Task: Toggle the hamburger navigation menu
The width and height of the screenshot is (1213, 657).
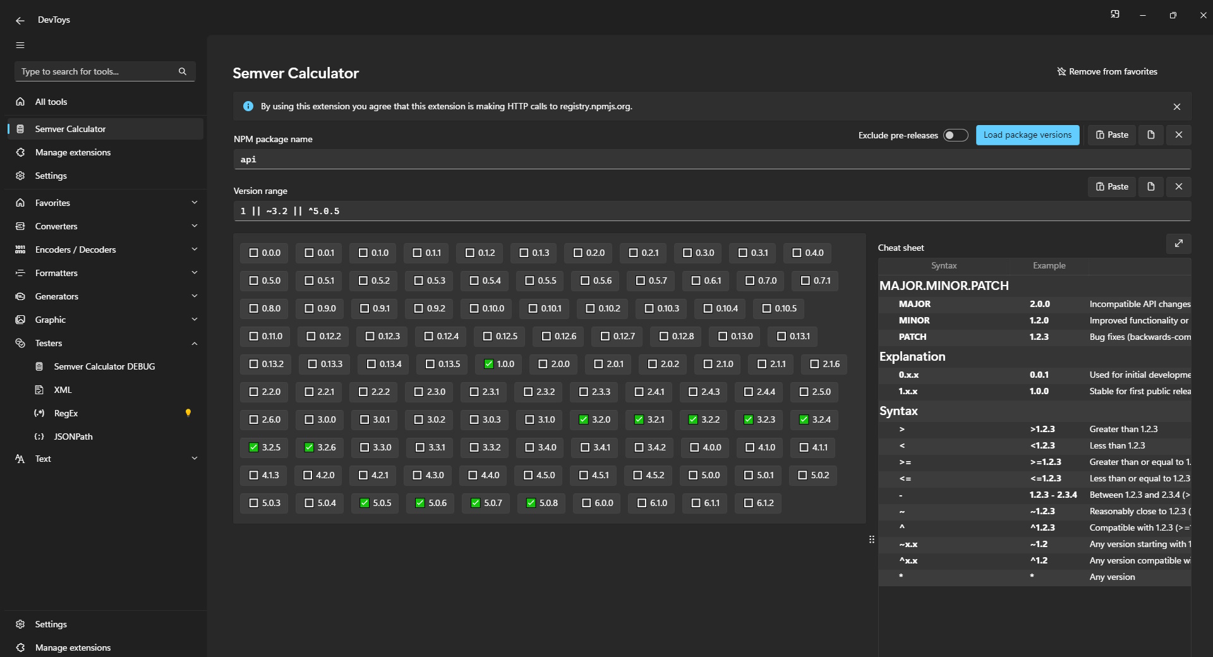Action: coord(20,45)
